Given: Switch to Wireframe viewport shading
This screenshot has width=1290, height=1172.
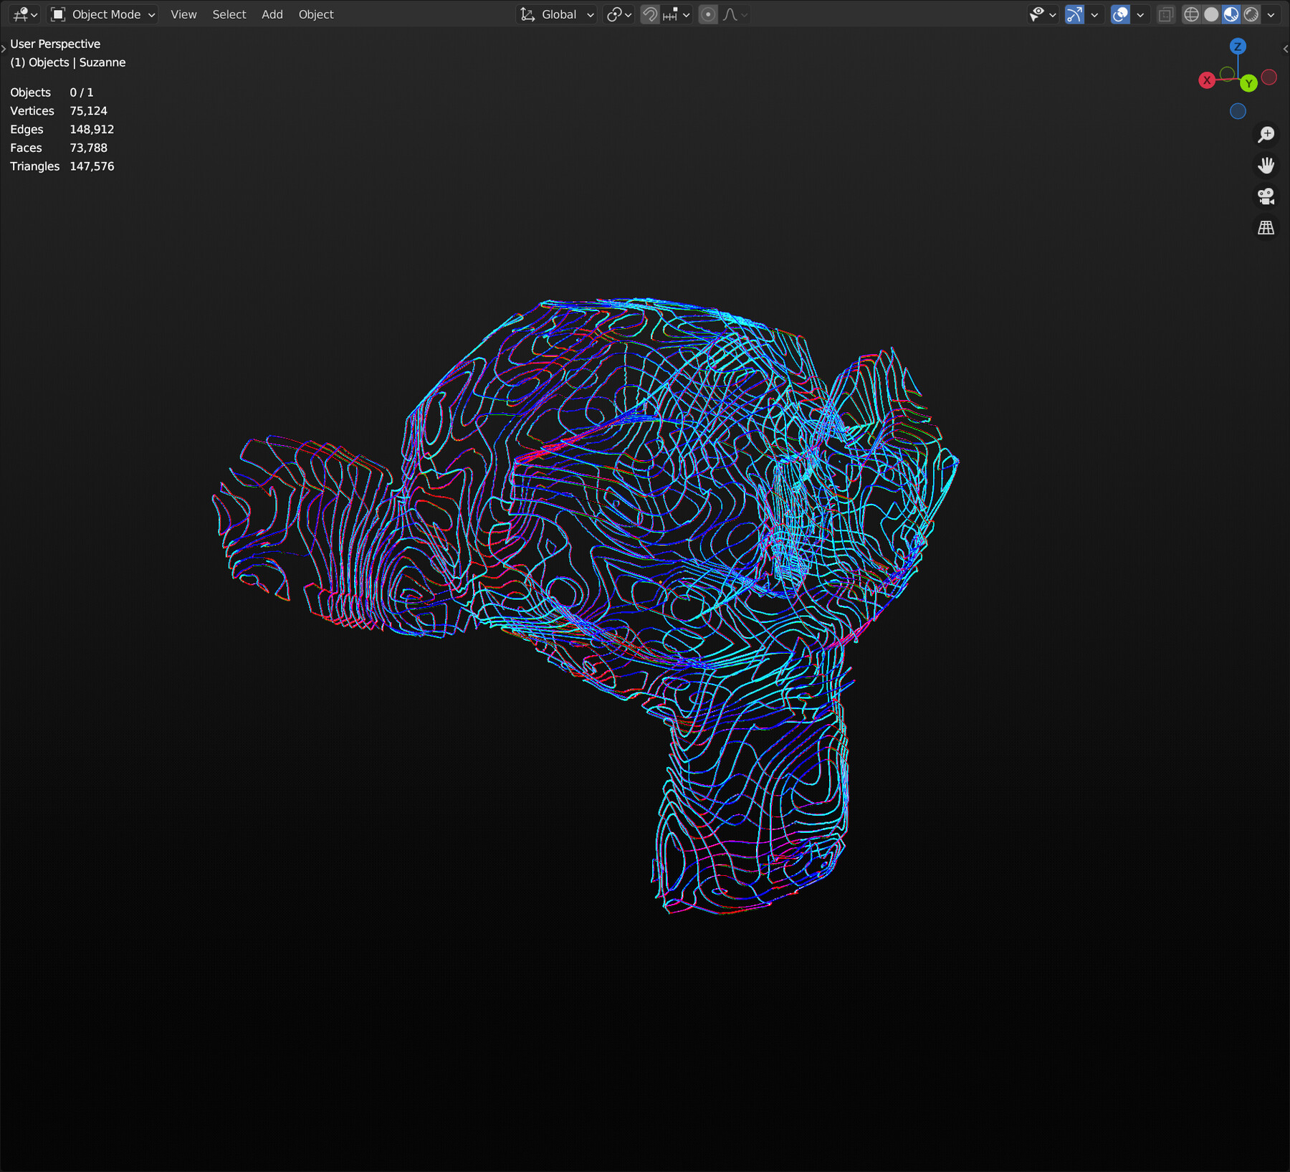Looking at the screenshot, I should tap(1191, 14).
